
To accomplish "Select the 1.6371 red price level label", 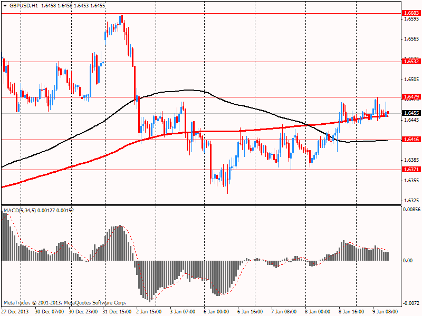I will (411, 169).
